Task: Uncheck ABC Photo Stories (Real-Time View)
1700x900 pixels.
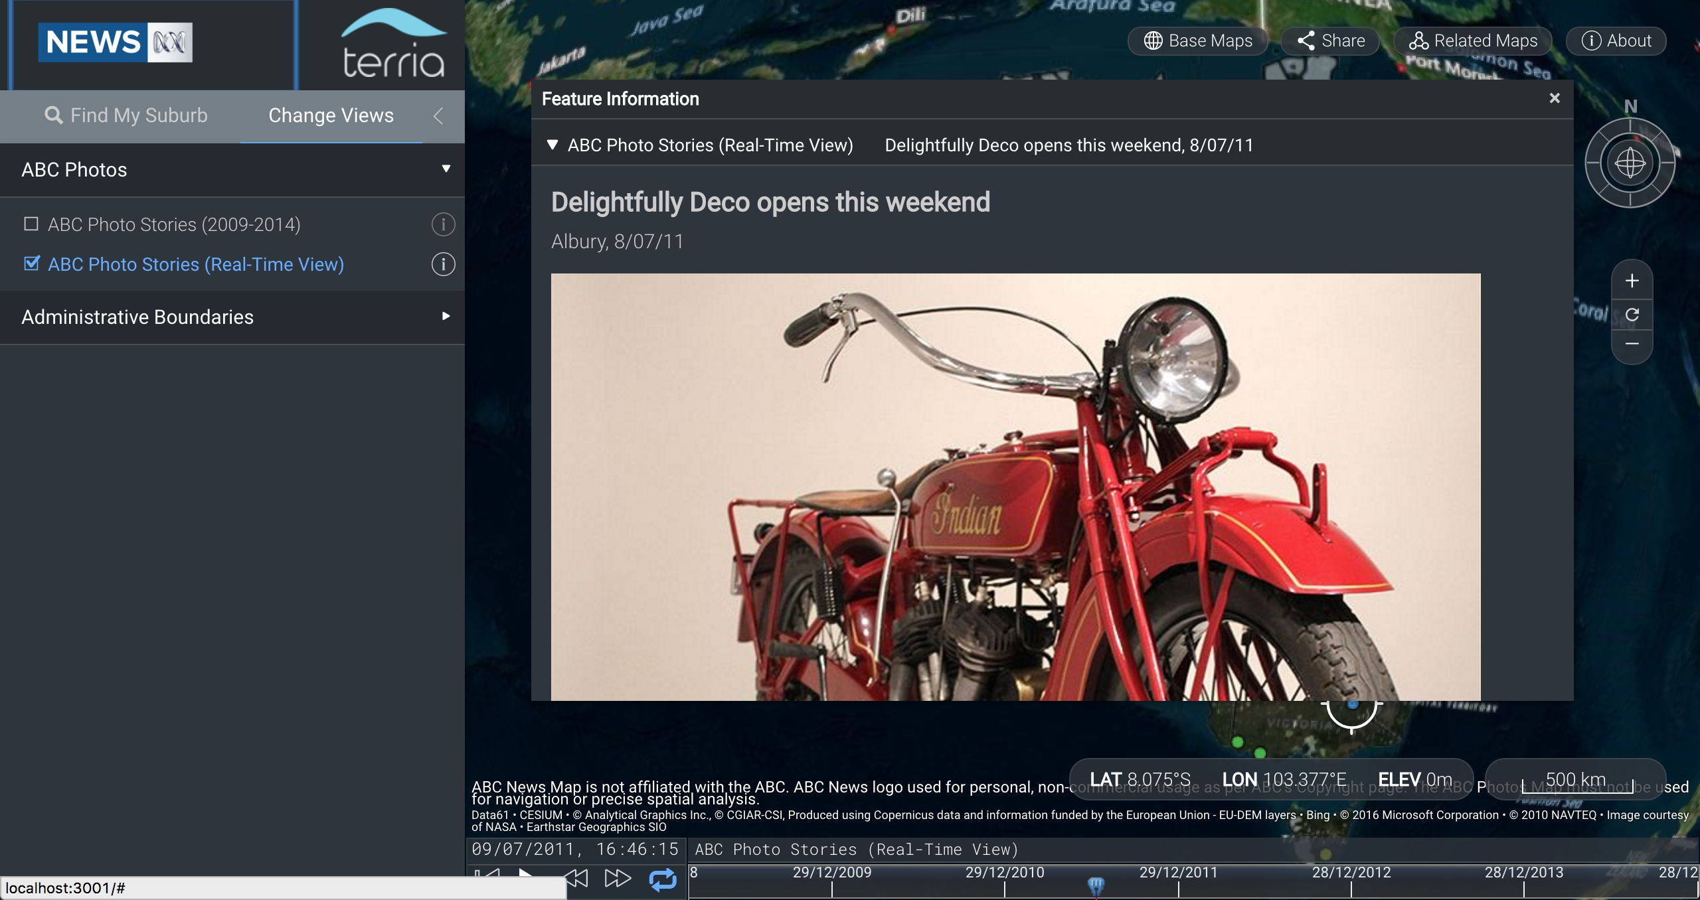Action: coord(31,264)
